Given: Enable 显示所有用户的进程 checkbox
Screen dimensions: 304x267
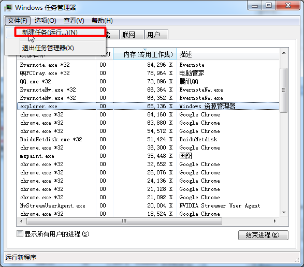Looking at the screenshot, I should 20,234.
